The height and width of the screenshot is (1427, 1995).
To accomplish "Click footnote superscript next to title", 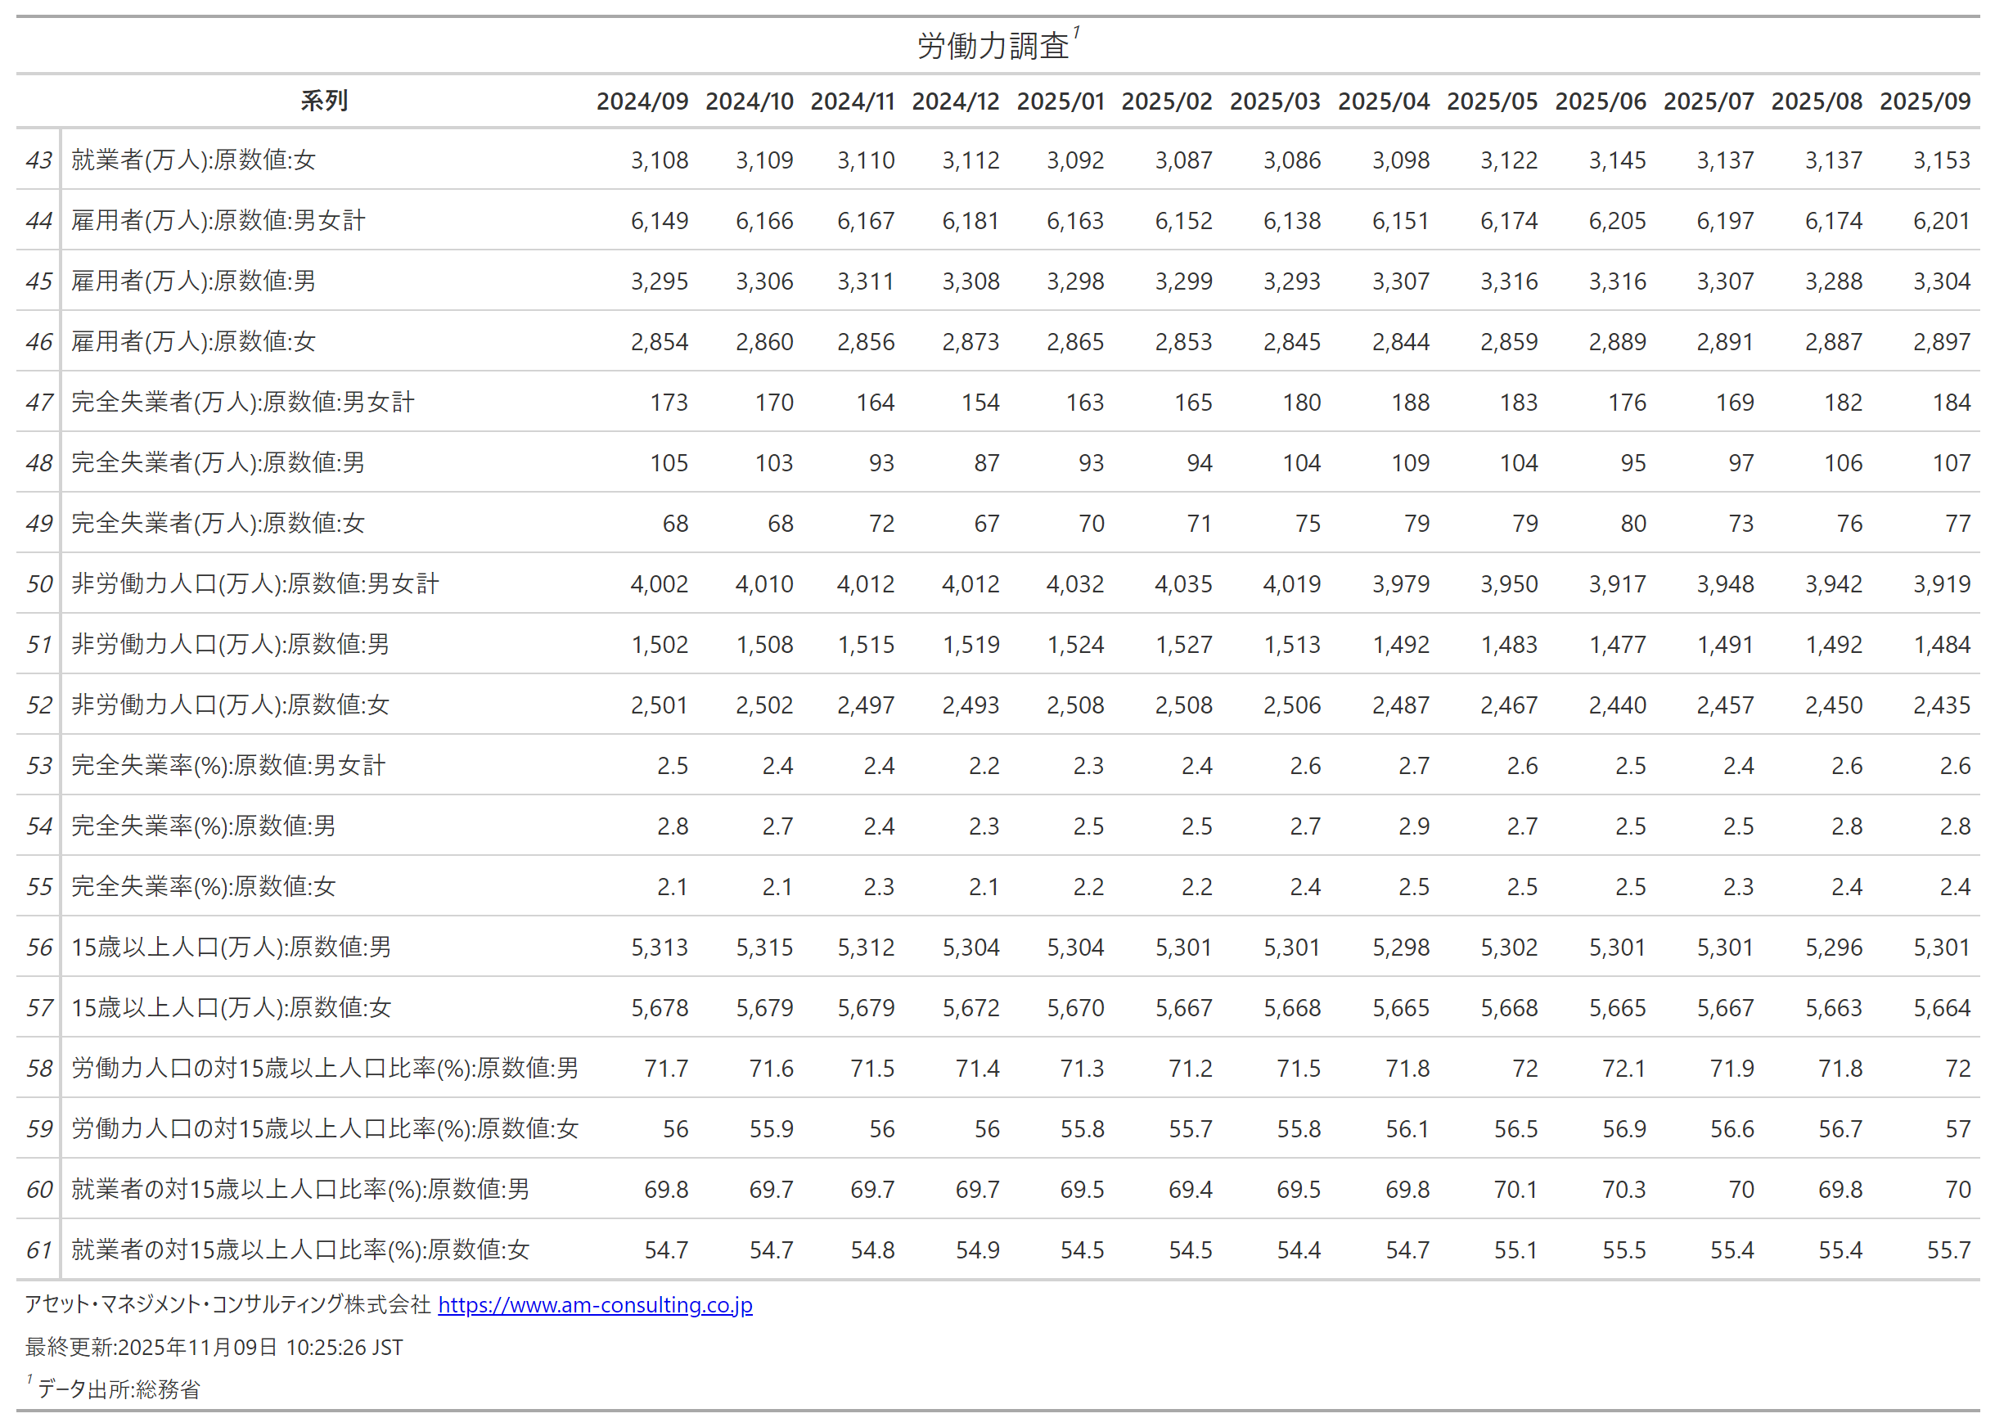I will (x=1076, y=34).
